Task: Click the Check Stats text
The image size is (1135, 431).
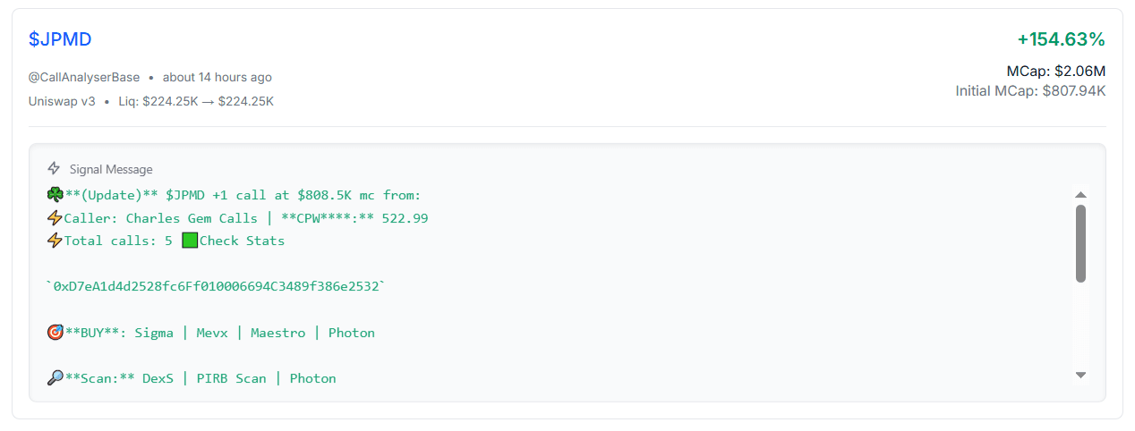Action: point(242,241)
